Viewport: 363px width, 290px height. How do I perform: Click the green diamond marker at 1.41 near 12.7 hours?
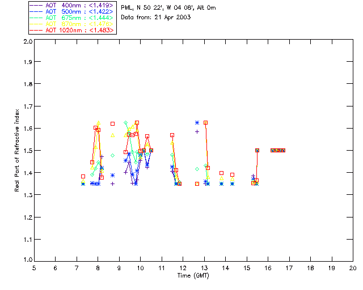[x=197, y=169]
